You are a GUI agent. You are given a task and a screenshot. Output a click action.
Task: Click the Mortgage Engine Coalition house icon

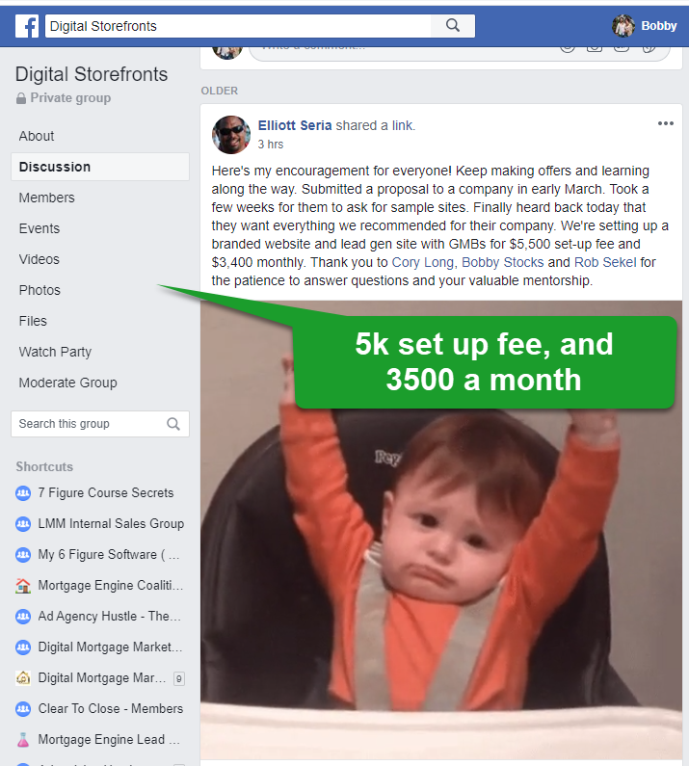23,585
